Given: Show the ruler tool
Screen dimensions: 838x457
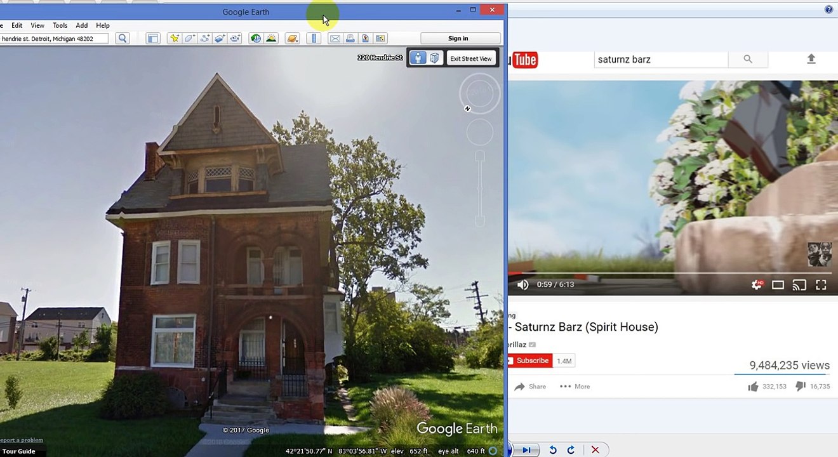Looking at the screenshot, I should point(314,39).
